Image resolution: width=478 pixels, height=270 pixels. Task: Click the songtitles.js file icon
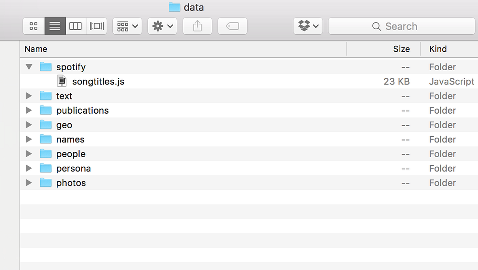click(62, 81)
